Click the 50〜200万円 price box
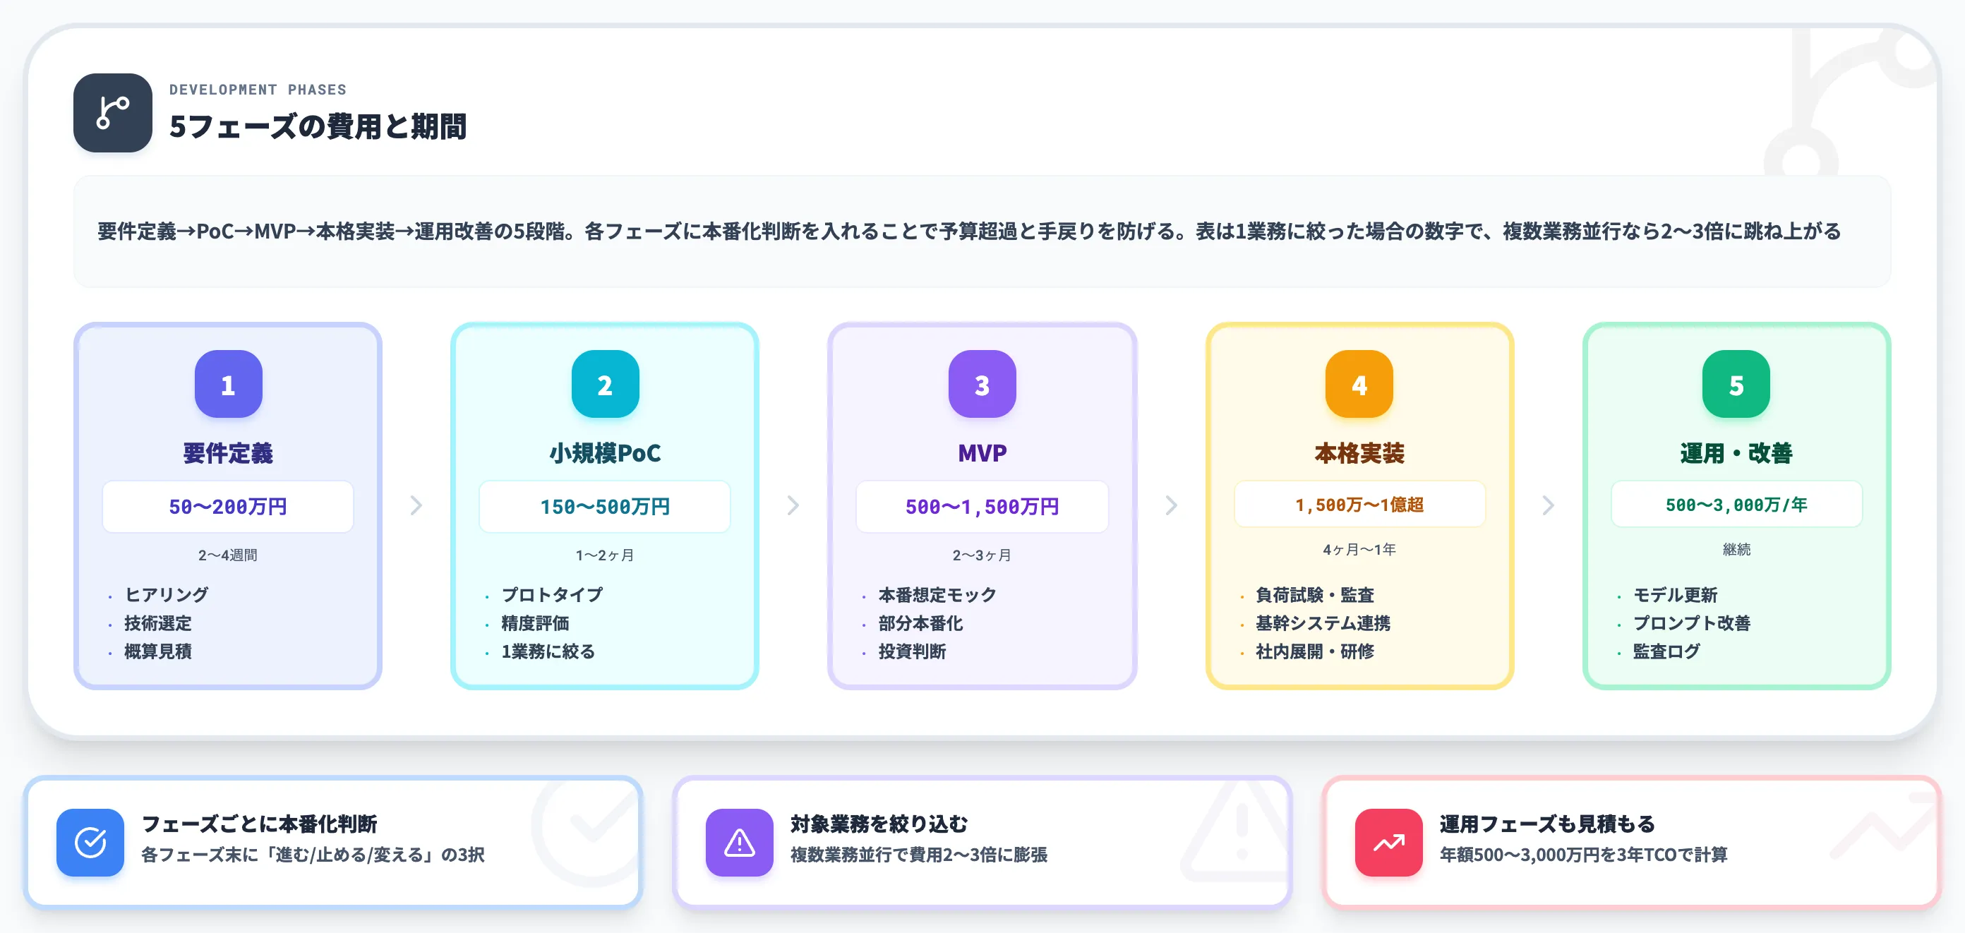 click(228, 507)
